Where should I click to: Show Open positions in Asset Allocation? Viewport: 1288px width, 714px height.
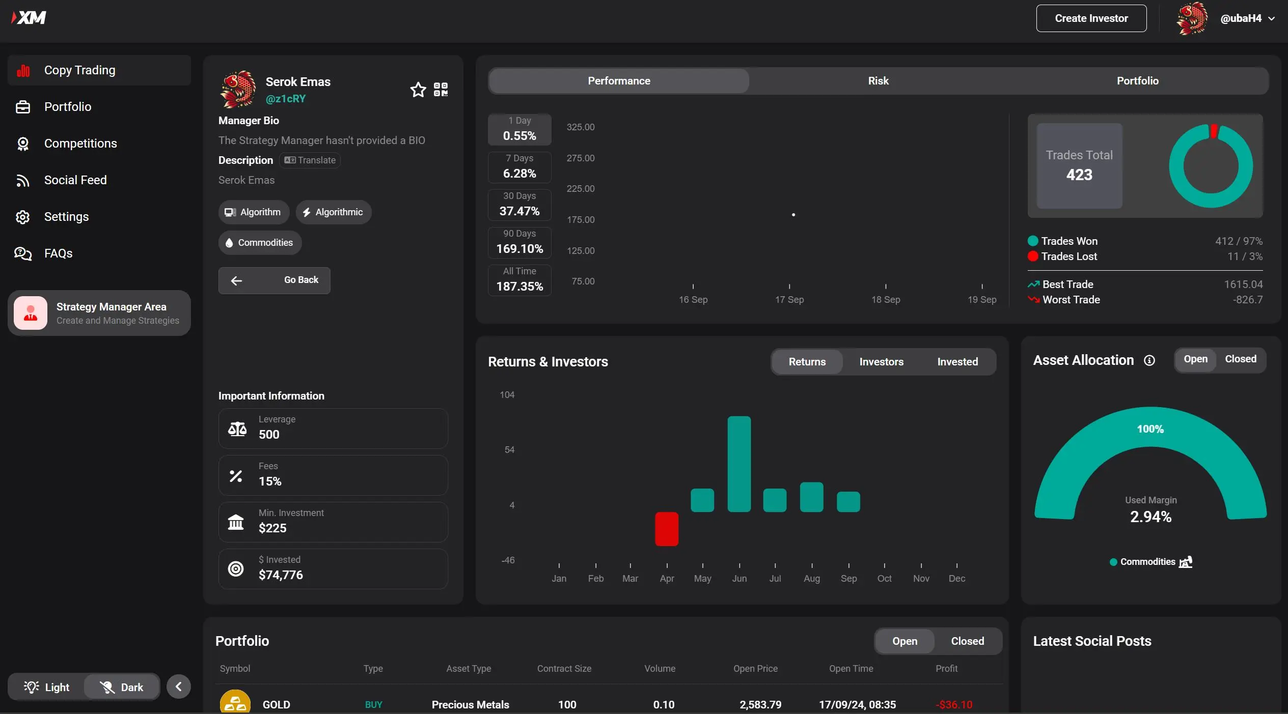[1195, 359]
